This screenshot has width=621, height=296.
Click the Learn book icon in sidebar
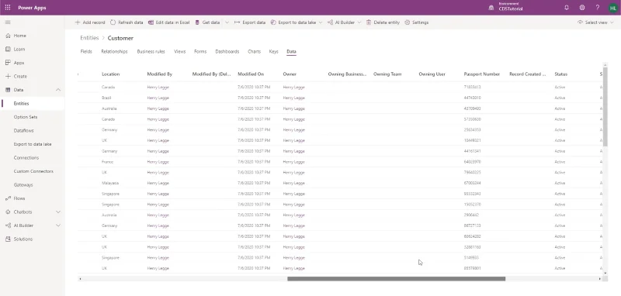[8, 49]
